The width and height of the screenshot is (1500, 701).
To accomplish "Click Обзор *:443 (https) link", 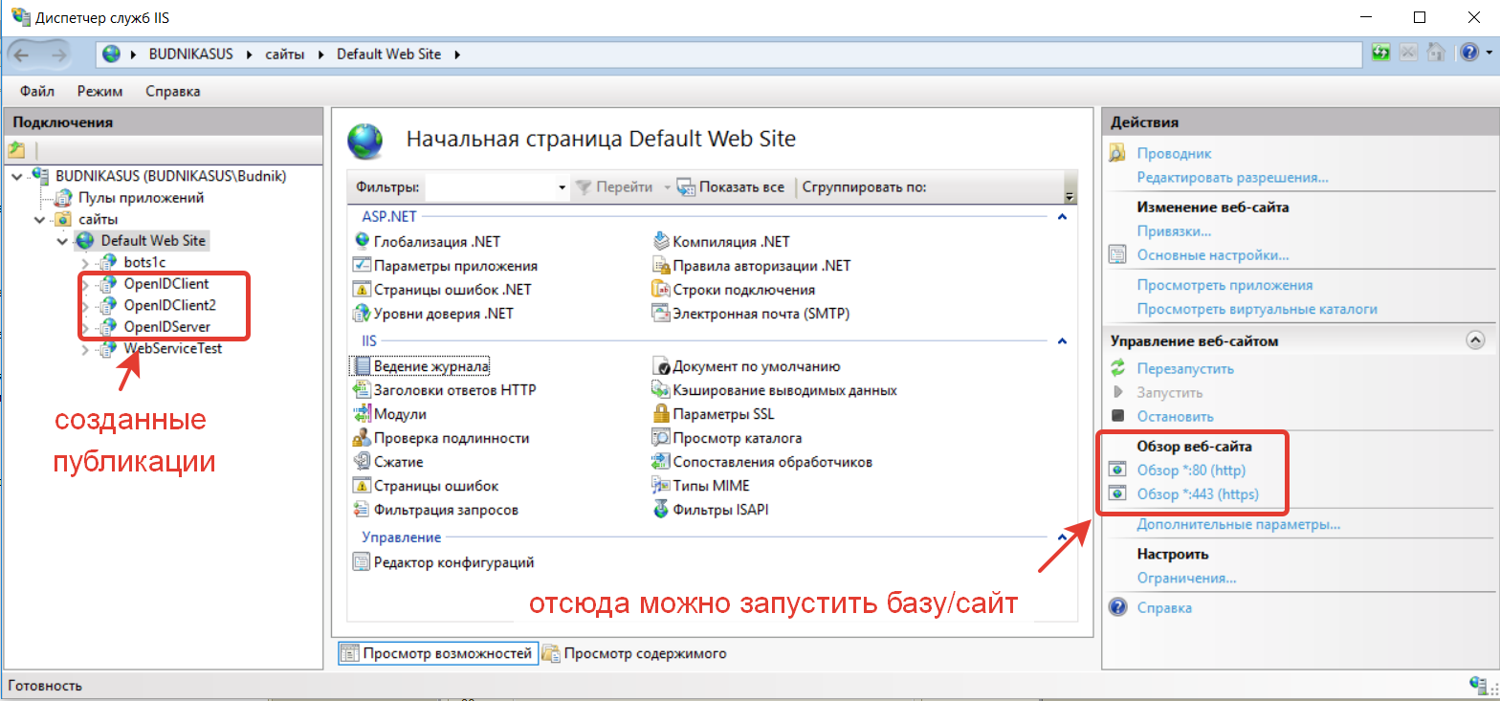I will click(x=1198, y=494).
